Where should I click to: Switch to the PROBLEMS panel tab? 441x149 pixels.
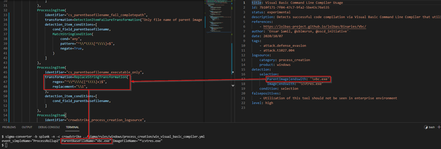(x=10, y=127)
